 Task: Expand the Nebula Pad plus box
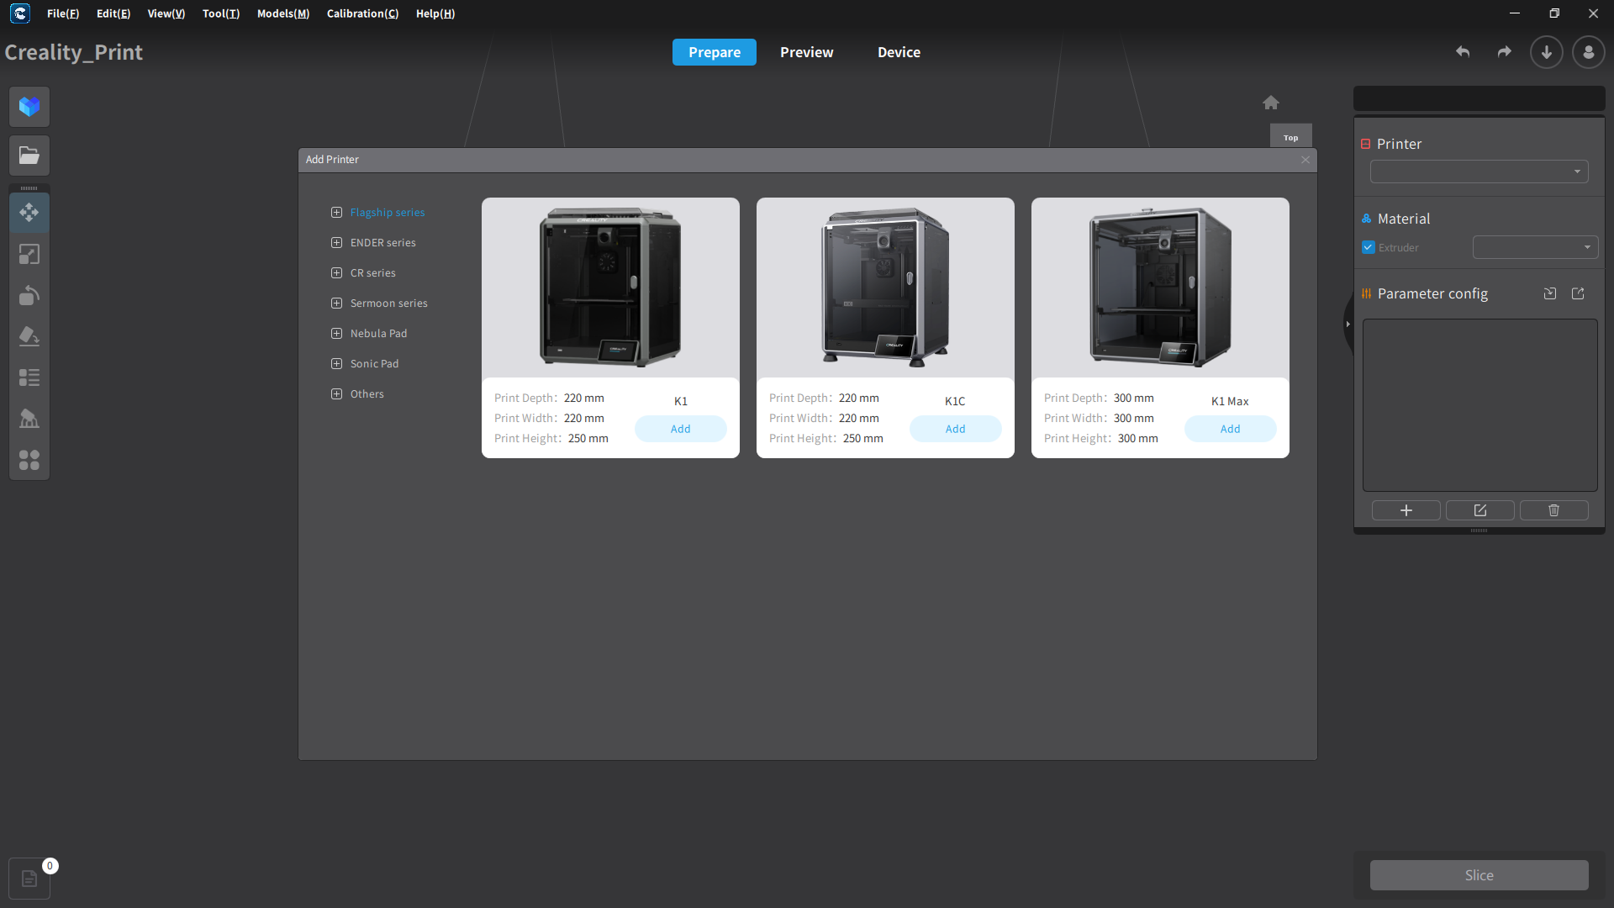(x=336, y=334)
